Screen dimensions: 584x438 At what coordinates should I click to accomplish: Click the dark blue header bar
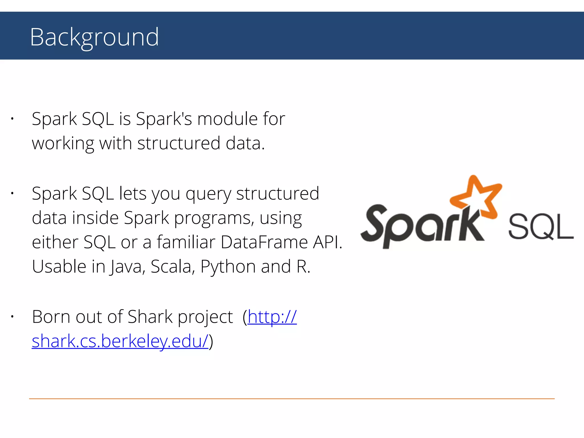292,36
